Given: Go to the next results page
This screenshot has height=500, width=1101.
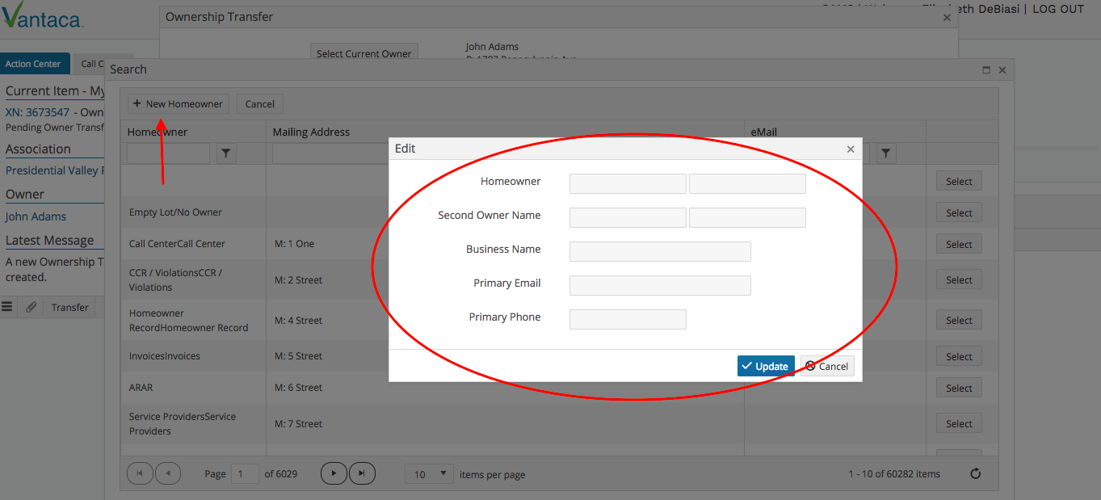Looking at the screenshot, I should pos(334,473).
